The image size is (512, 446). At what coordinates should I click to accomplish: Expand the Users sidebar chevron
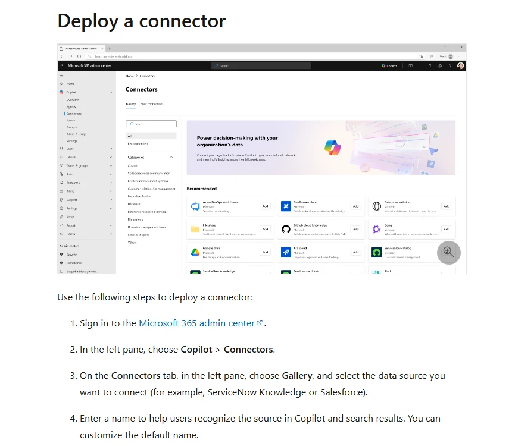click(x=111, y=149)
